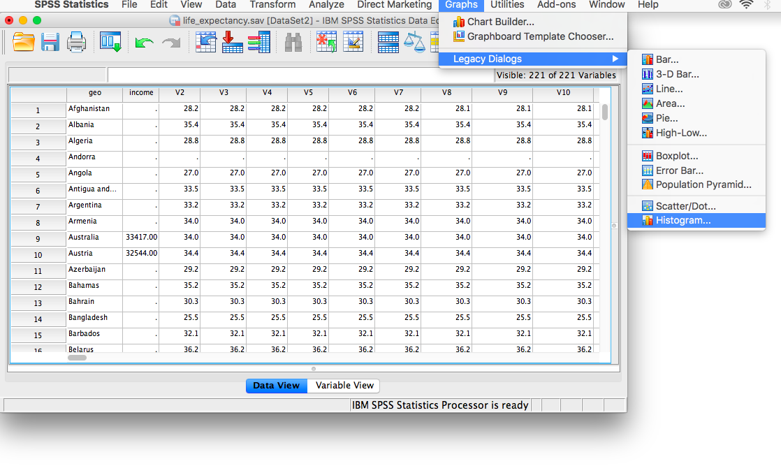Open the Variables info icon
The image size is (781, 473).
pyautogui.click(x=258, y=42)
